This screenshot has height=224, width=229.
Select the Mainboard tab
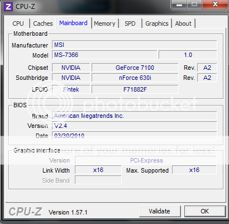pos(73,23)
